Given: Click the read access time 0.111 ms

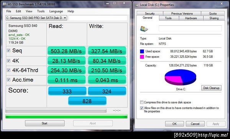Looking at the screenshot, I should (x=66, y=80).
